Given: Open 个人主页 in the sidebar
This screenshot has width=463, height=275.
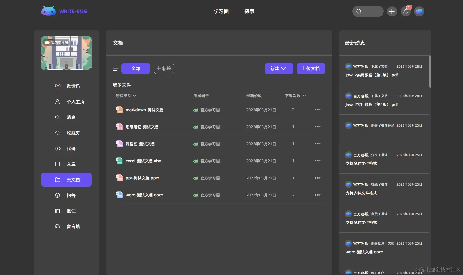Looking at the screenshot, I should click(x=66, y=102).
